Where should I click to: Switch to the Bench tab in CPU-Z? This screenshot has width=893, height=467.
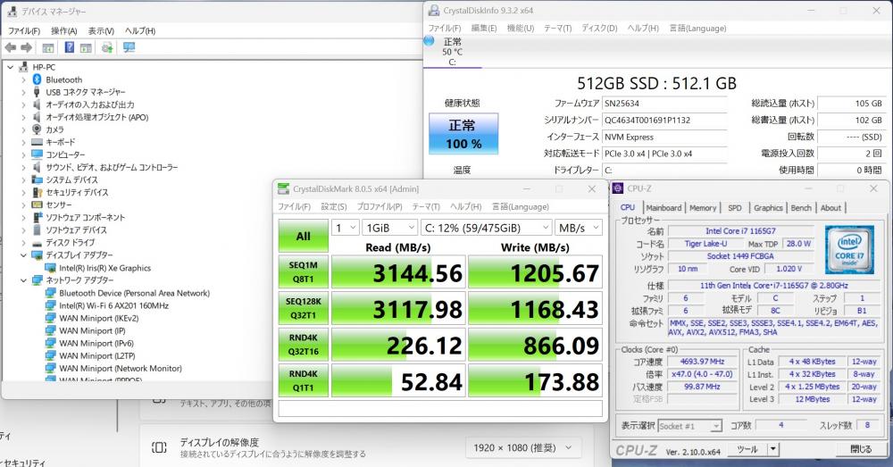(x=801, y=208)
